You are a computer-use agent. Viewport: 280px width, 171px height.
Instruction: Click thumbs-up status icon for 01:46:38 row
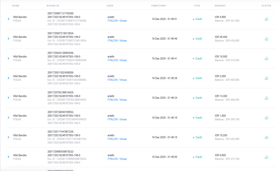(x=267, y=78)
